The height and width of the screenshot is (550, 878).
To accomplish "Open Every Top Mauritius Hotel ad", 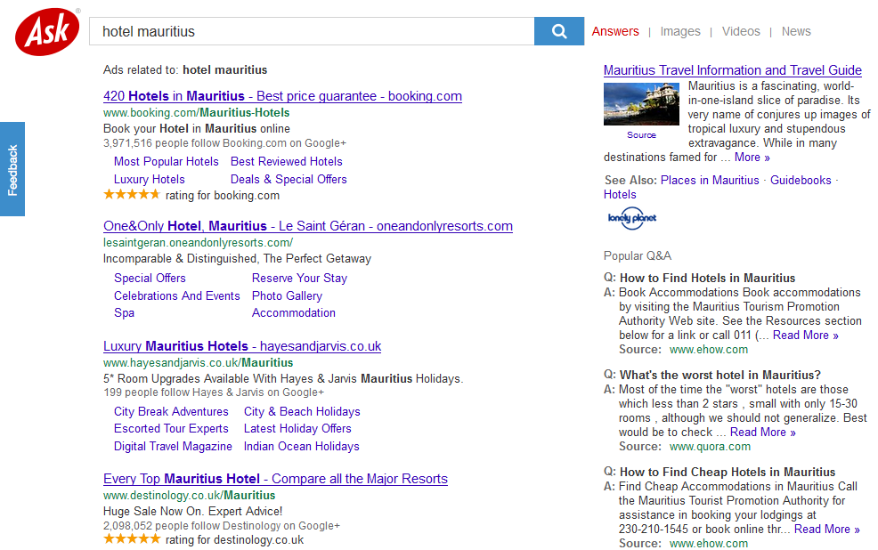I will tap(275, 479).
